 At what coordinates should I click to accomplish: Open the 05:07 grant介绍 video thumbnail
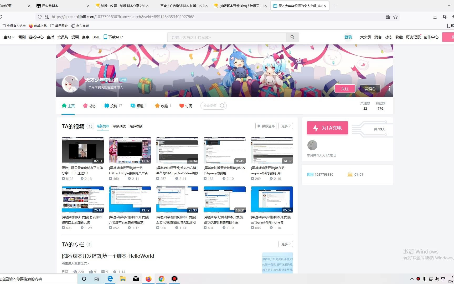click(x=272, y=200)
